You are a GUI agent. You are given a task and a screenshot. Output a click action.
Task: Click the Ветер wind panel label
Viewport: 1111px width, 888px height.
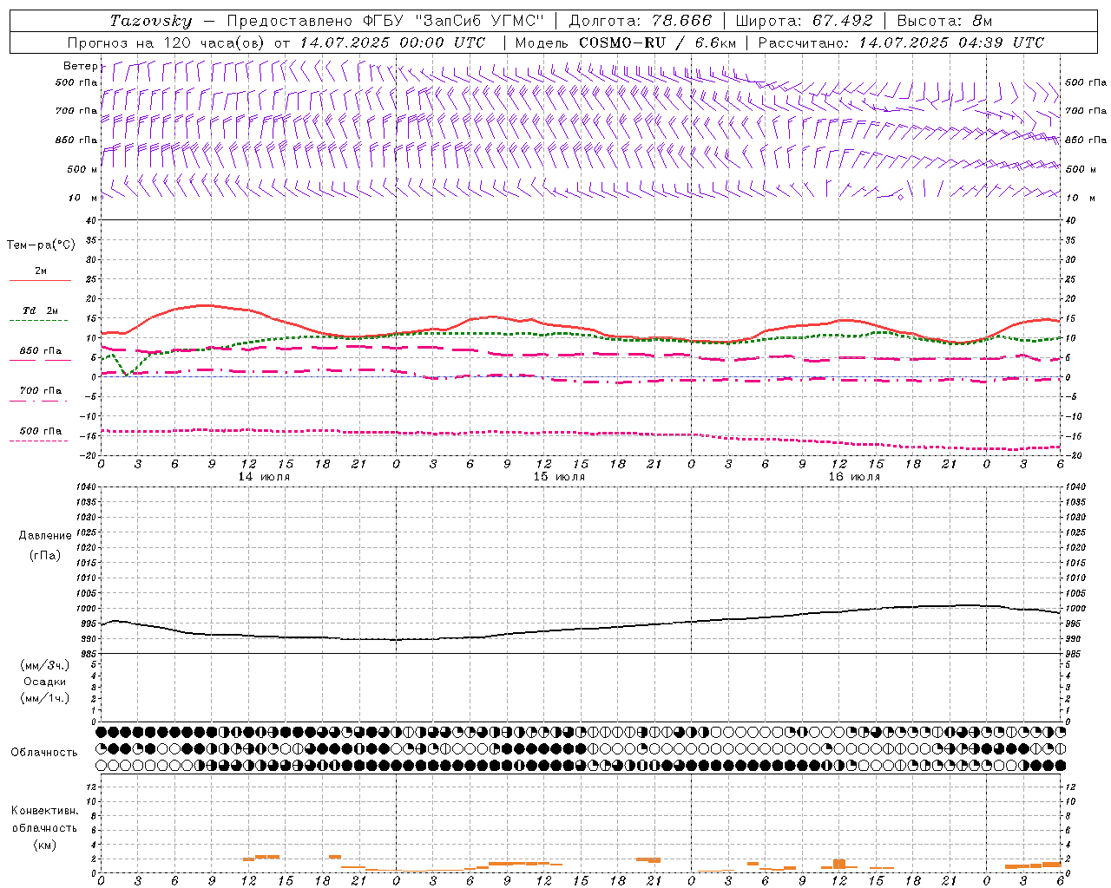80,66
